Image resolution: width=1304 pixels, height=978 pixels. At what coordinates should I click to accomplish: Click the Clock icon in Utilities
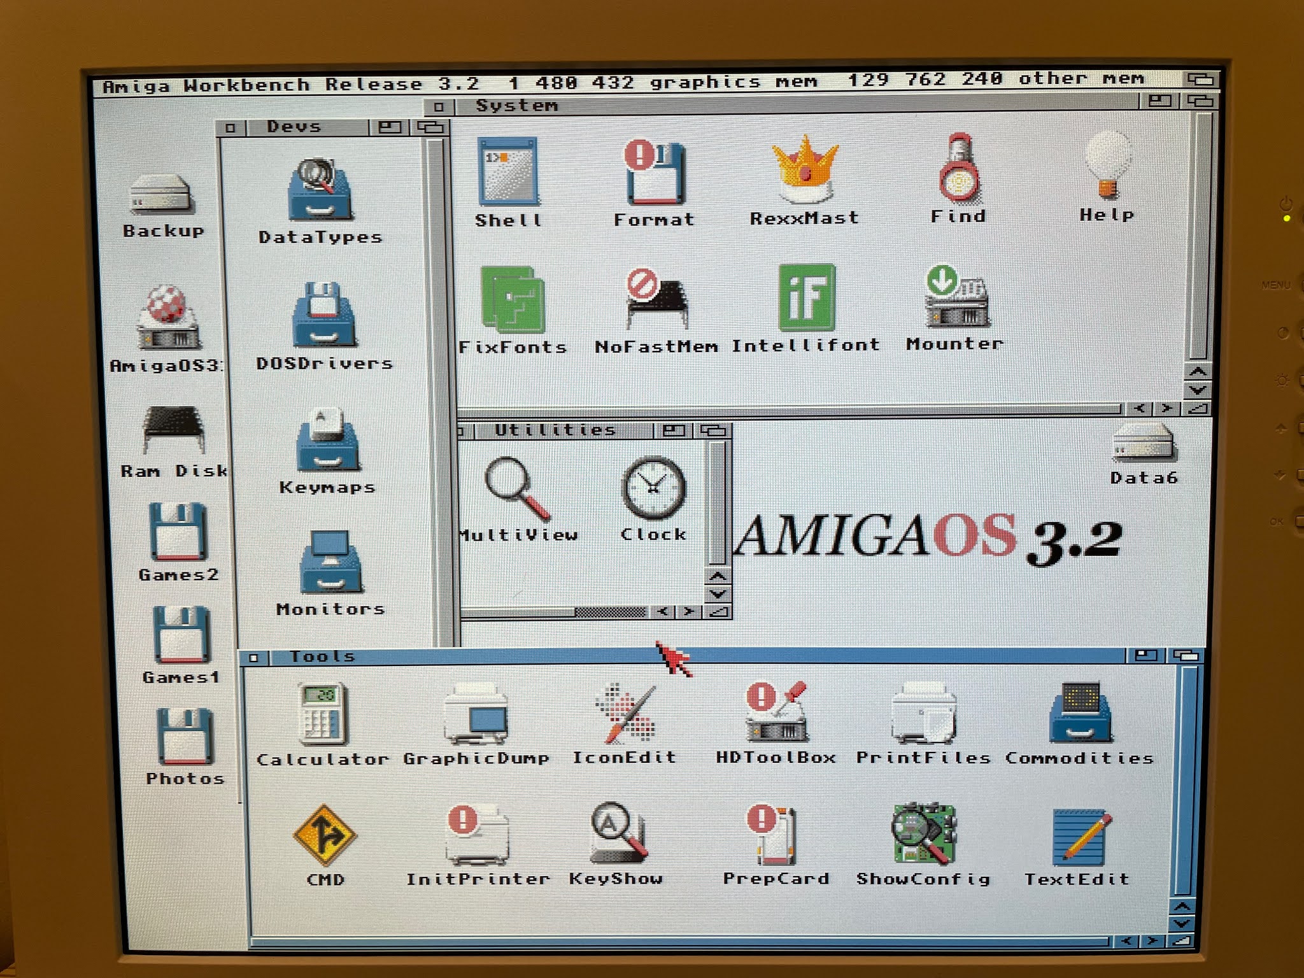click(x=653, y=488)
